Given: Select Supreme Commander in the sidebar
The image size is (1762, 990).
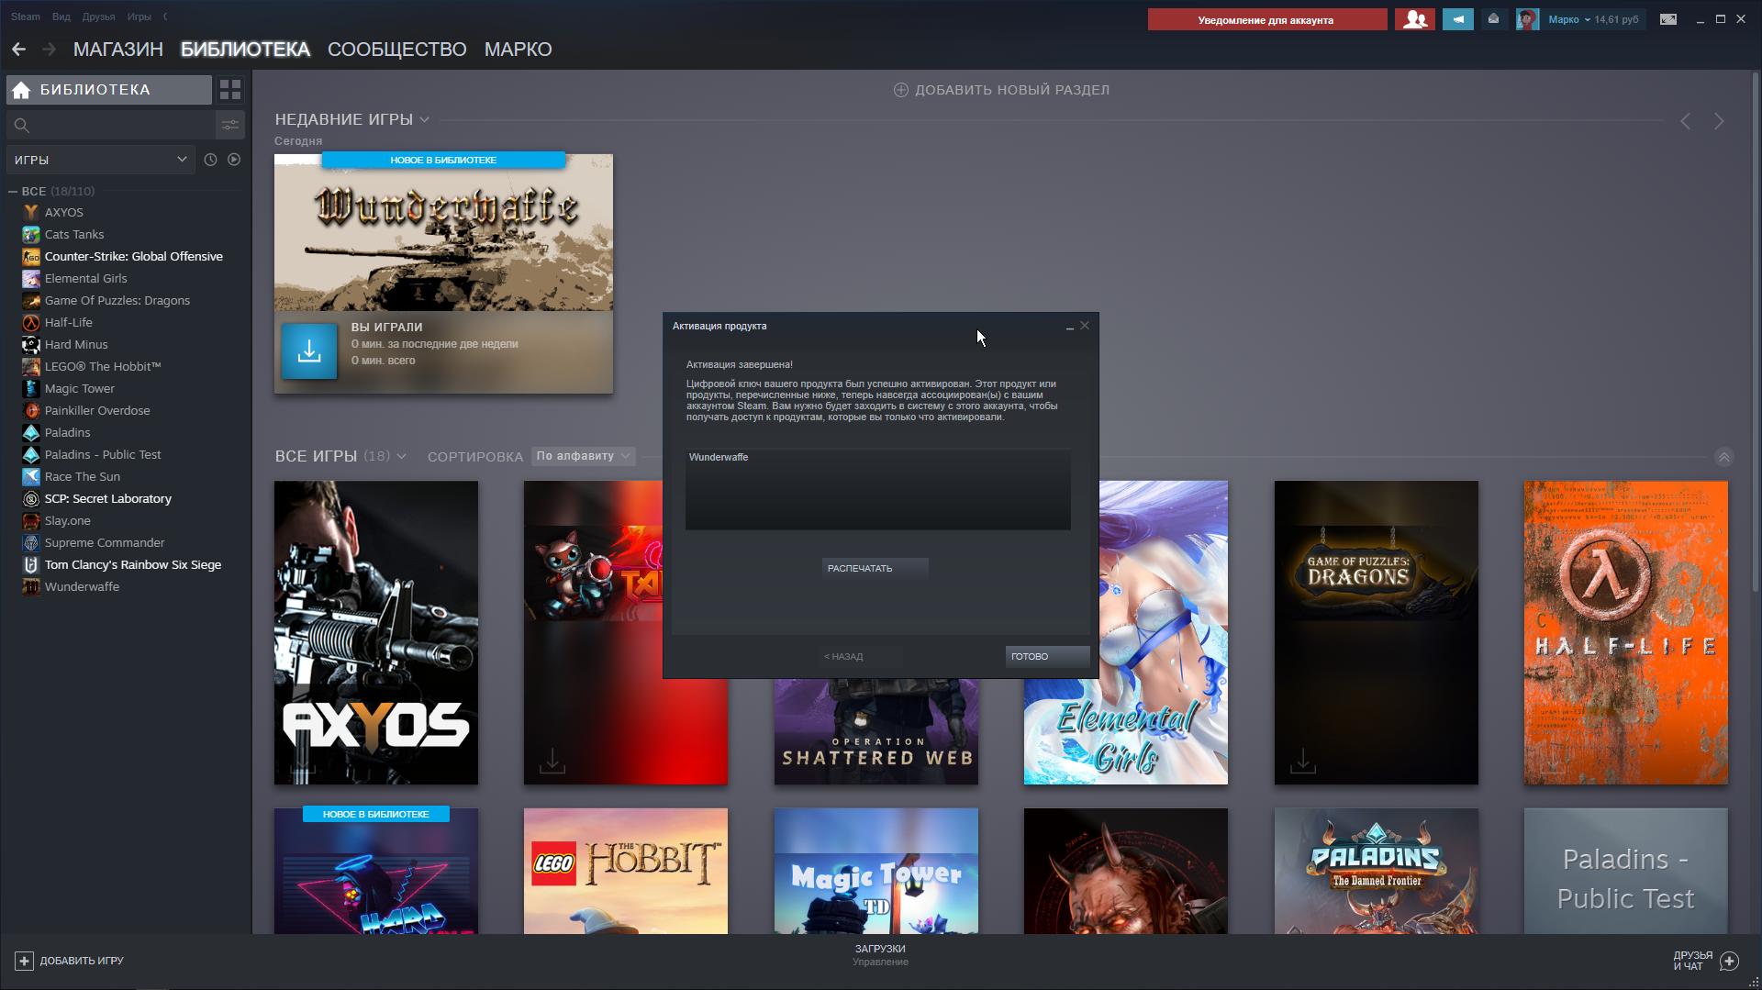Looking at the screenshot, I should coord(105,543).
